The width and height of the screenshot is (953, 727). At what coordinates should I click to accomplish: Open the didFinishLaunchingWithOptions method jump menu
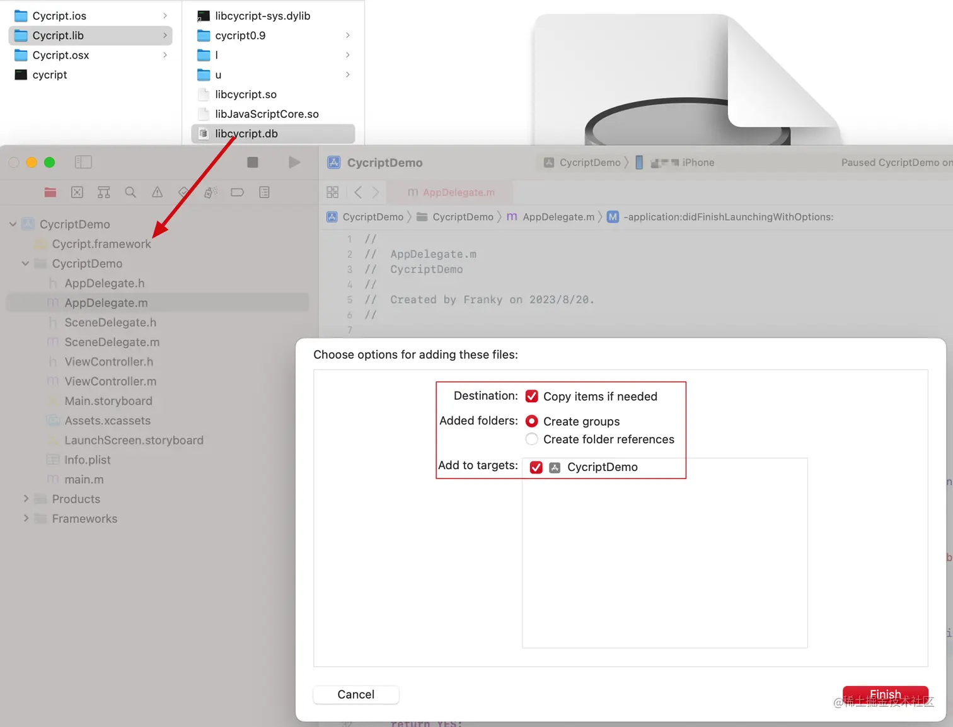click(x=720, y=217)
